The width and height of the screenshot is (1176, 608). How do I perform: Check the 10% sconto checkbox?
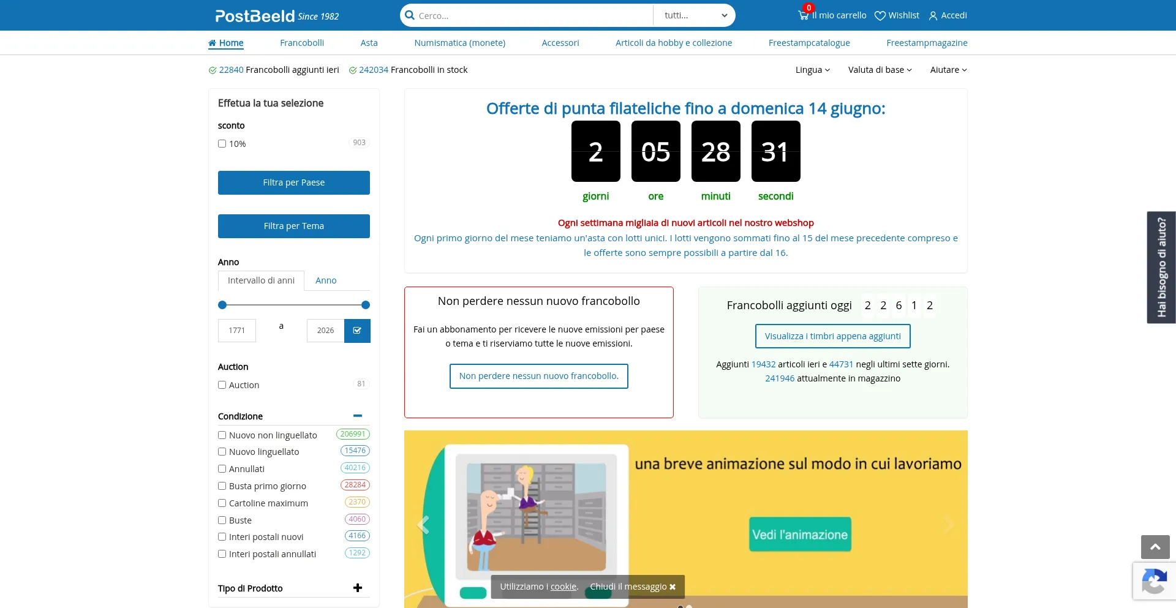click(x=222, y=144)
